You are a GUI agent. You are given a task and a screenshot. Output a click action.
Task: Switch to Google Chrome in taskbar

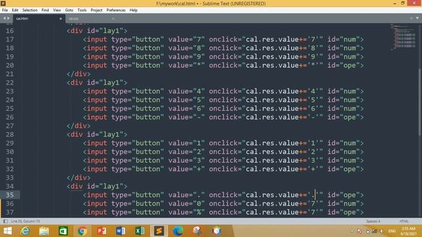(x=82, y=231)
